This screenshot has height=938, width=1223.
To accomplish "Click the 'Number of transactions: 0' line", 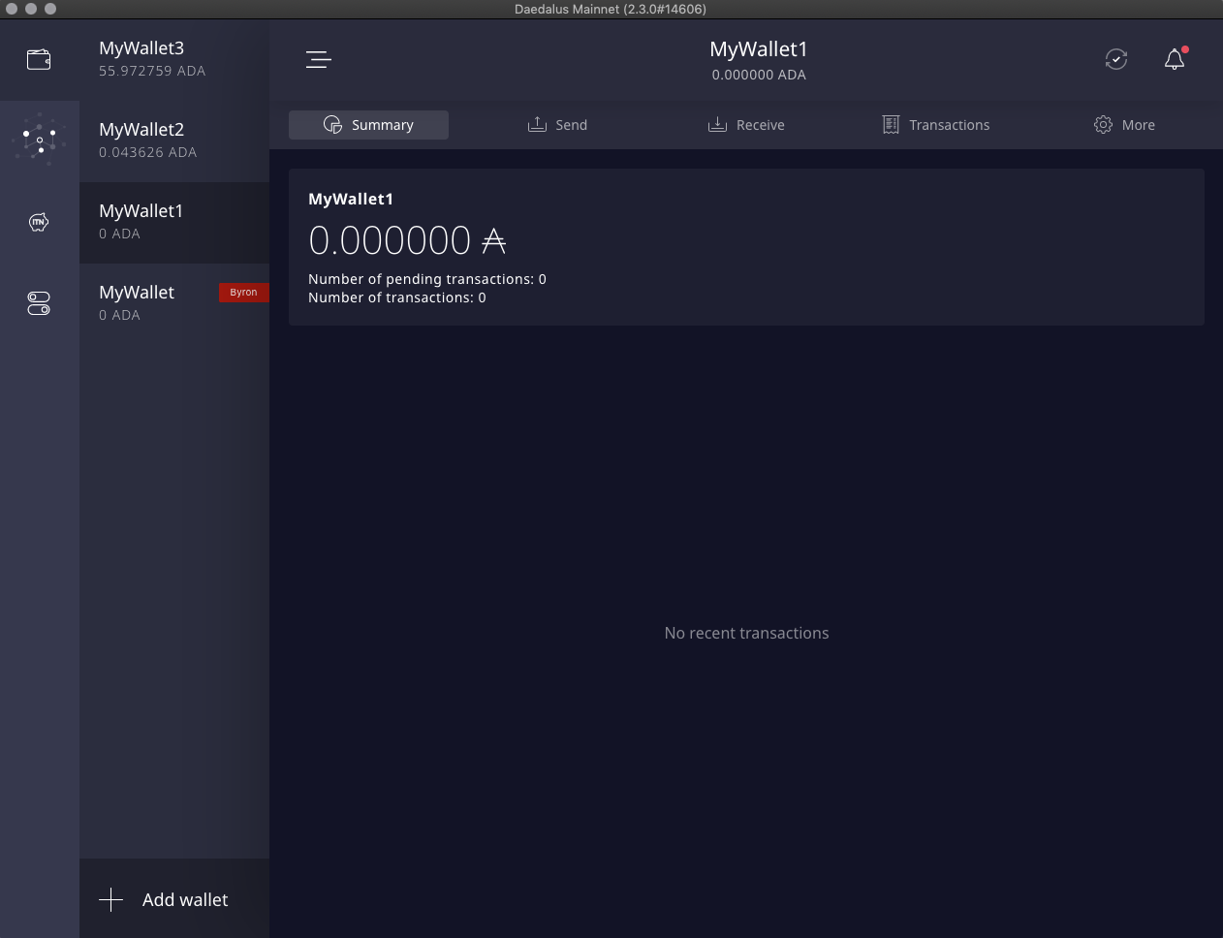I will click(397, 297).
